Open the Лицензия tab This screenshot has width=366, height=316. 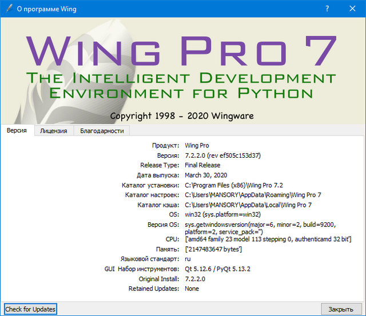[54, 131]
